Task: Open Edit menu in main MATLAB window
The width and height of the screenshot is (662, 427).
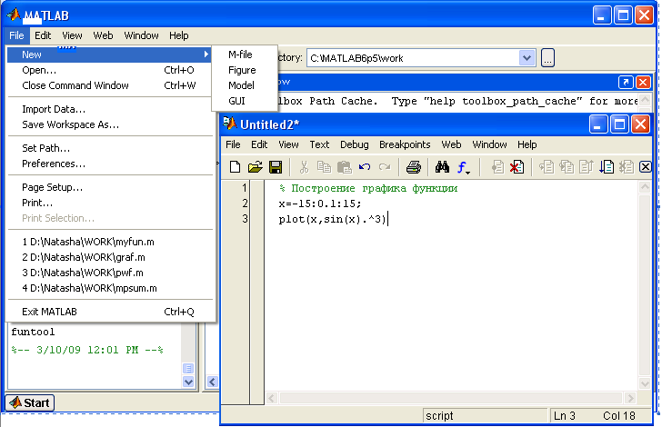Action: click(x=43, y=35)
